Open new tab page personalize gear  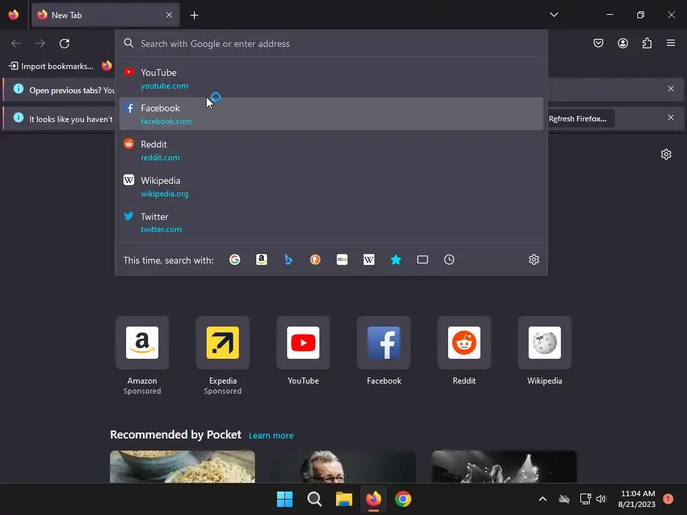666,154
